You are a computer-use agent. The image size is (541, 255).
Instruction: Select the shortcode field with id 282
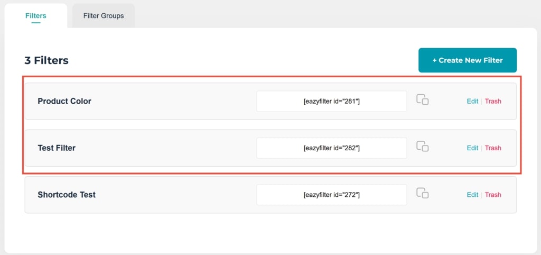pyautogui.click(x=332, y=148)
